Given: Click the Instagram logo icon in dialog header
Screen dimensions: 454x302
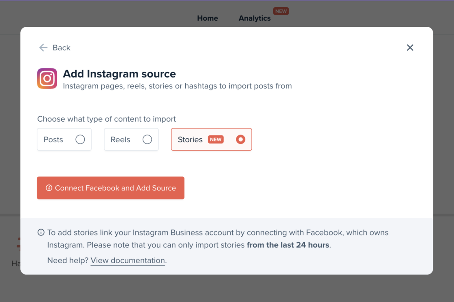Looking at the screenshot, I should [47, 79].
